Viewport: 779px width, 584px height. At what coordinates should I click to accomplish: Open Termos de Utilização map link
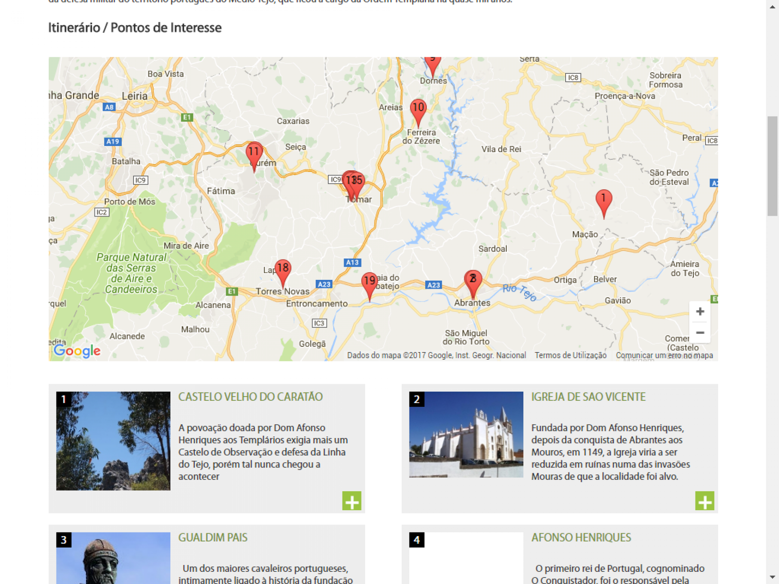570,355
